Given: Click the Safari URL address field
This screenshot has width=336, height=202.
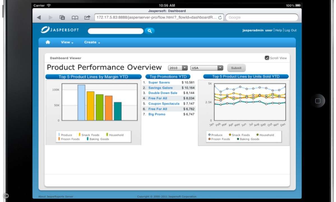Looking at the screenshot, I should [x=159, y=17].
